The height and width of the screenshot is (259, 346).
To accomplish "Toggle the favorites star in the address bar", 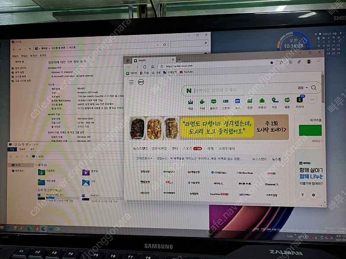I will click(x=271, y=62).
